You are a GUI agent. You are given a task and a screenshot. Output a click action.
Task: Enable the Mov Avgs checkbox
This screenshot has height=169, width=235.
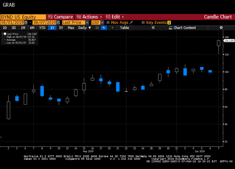(x=108, y=23)
